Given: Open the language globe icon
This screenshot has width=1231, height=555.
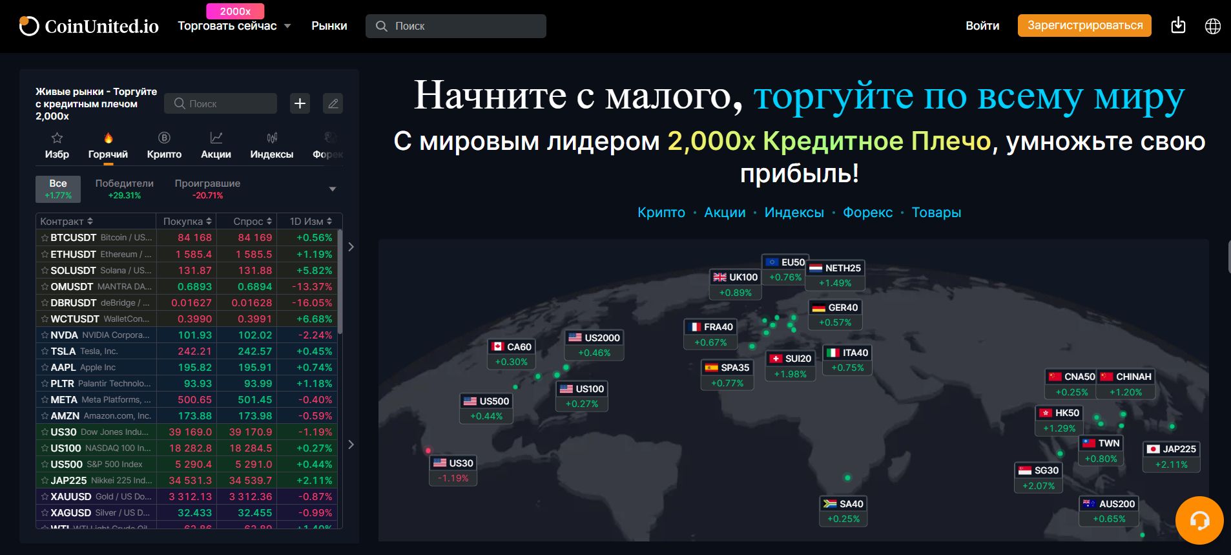Looking at the screenshot, I should (x=1213, y=26).
